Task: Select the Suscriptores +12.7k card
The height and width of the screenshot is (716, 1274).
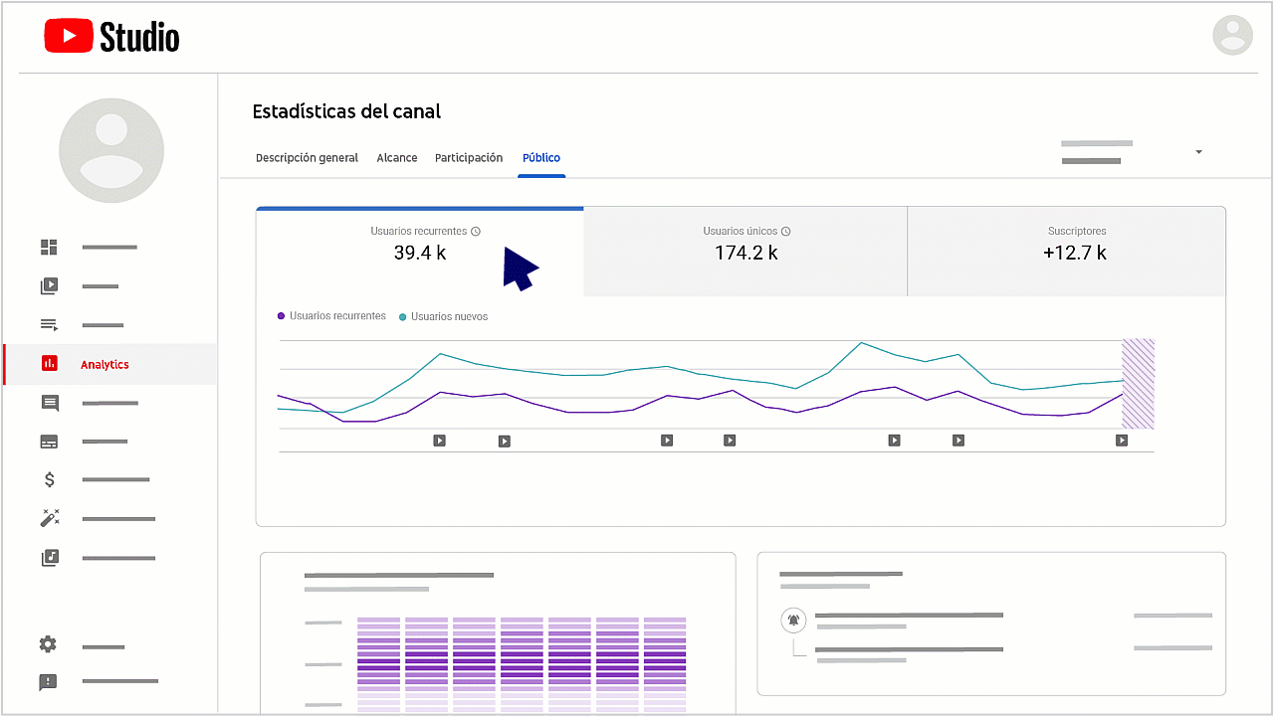Action: tap(1076, 251)
